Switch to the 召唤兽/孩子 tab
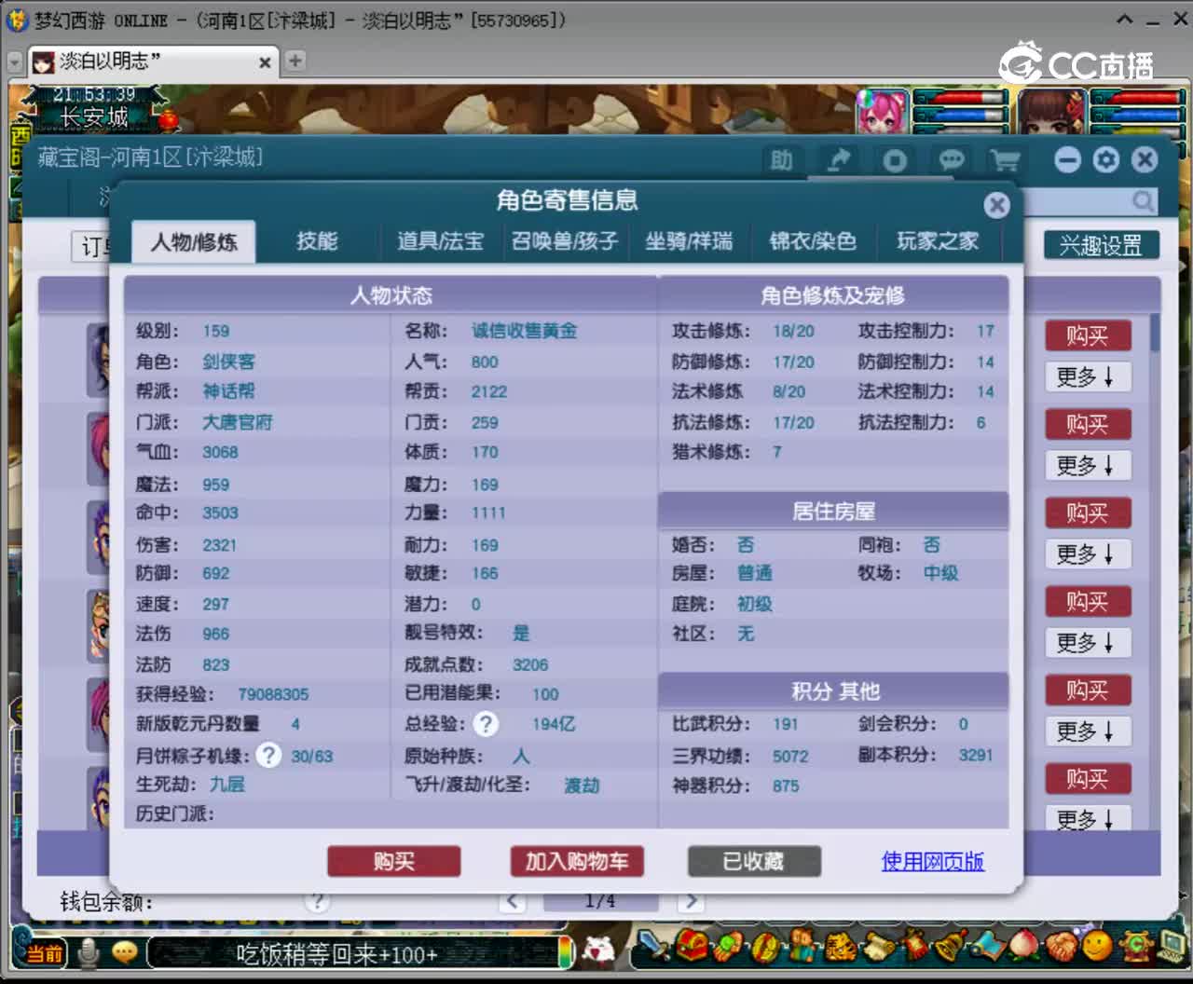This screenshot has width=1193, height=984. coord(565,241)
